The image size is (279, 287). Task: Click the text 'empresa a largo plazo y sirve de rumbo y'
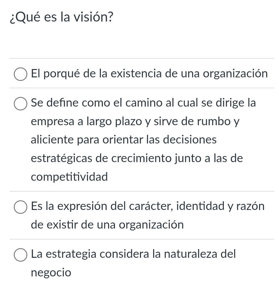(x=135, y=121)
